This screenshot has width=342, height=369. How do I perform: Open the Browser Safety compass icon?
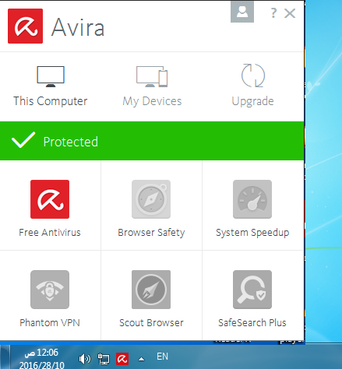pyautogui.click(x=151, y=199)
